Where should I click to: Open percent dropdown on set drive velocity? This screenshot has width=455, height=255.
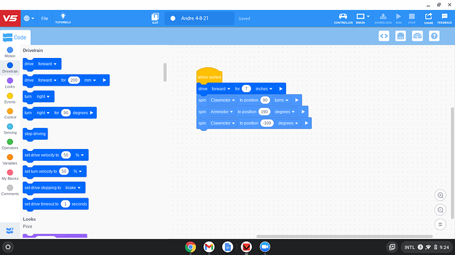pyautogui.click(x=80, y=156)
